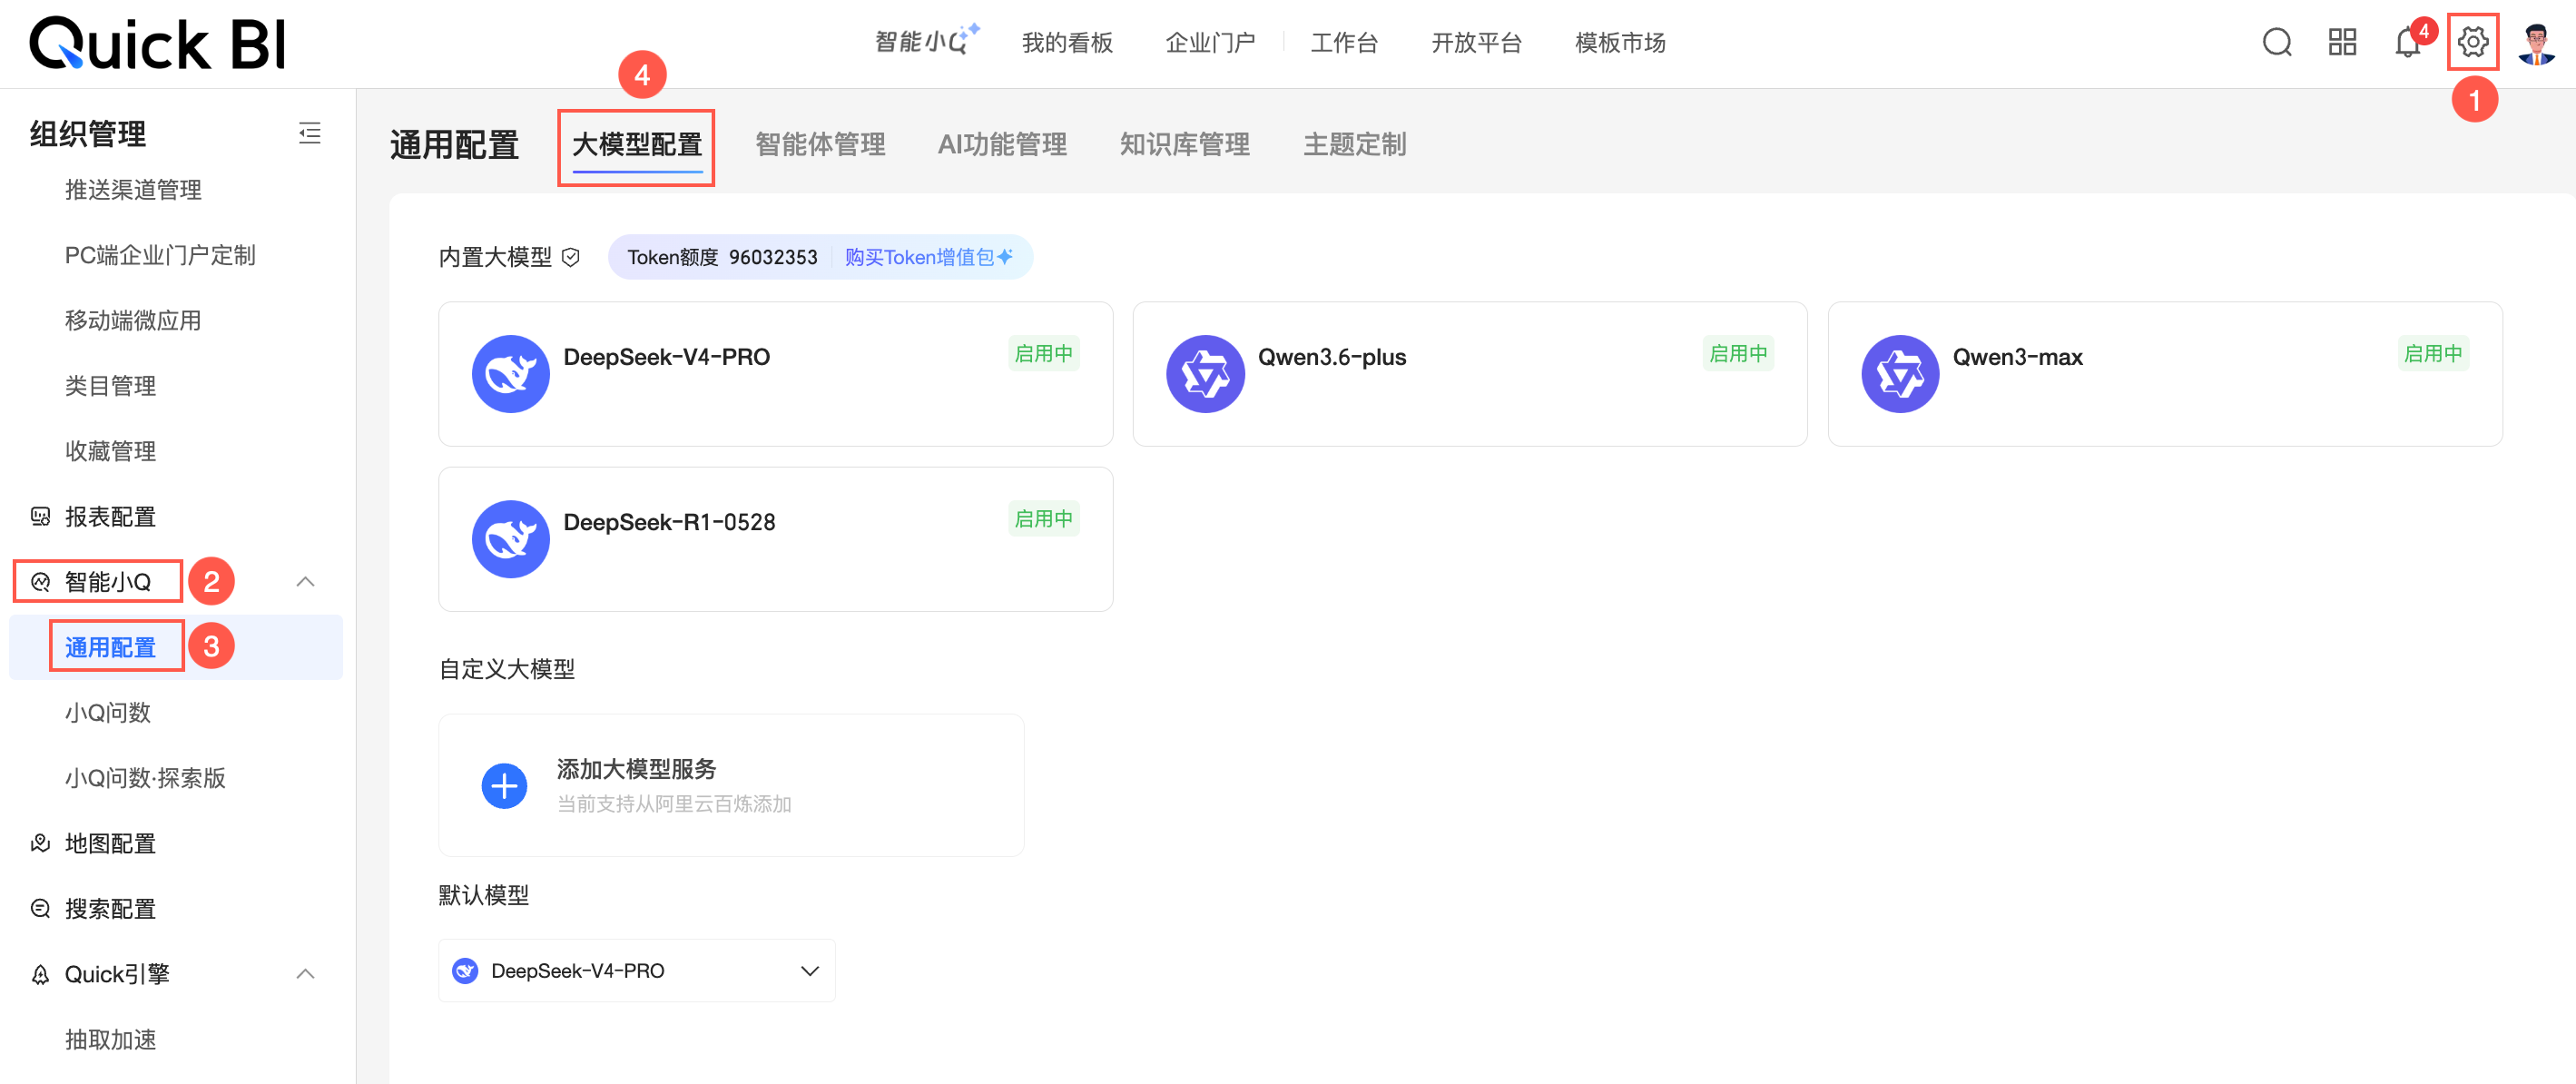The image size is (2576, 1084).
Task: Open 报表配置 in the sidebar
Action: [110, 517]
